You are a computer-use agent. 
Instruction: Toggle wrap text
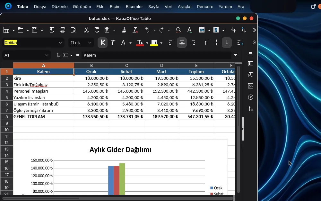tap(240, 43)
